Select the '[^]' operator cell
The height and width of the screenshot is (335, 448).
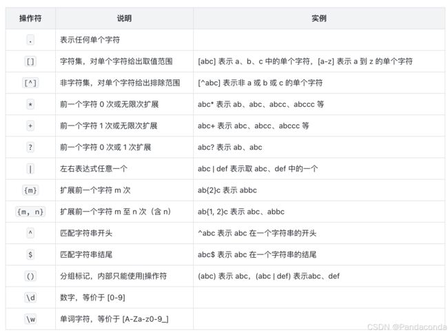click(30, 83)
